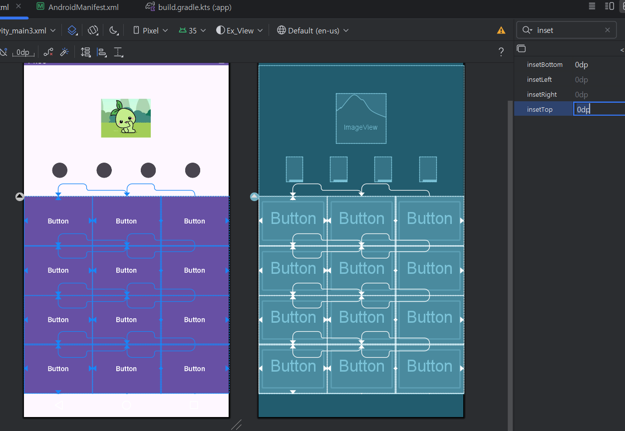Switch editor to split view icon
625x431 pixels.
tap(609, 6)
